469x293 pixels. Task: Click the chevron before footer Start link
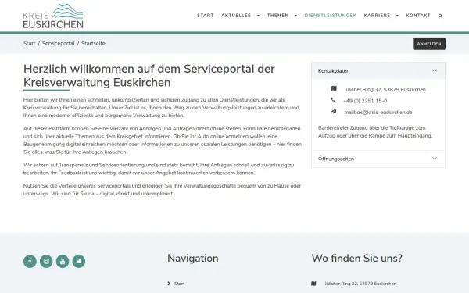(169, 284)
